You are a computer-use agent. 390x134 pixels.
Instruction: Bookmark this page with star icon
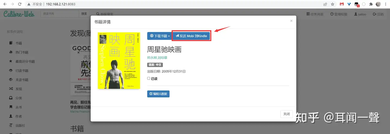pyautogui.click(x=332, y=4)
